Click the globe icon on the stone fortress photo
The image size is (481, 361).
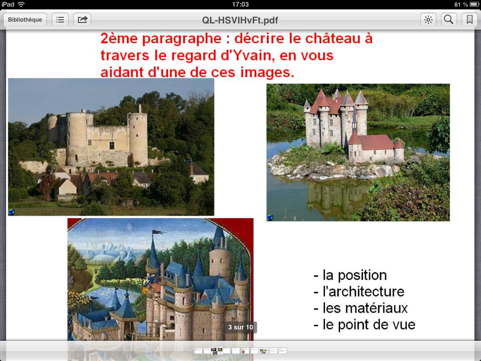pos(12,212)
